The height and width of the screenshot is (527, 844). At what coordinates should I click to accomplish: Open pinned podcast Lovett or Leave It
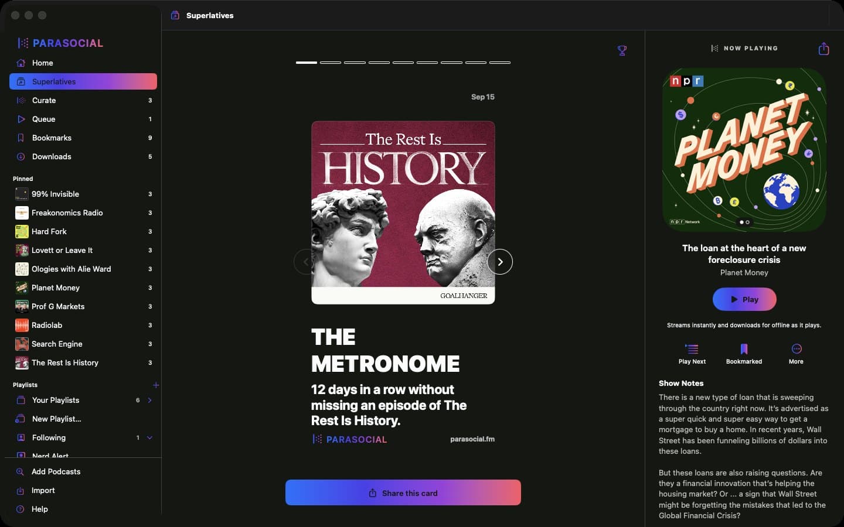coord(83,250)
